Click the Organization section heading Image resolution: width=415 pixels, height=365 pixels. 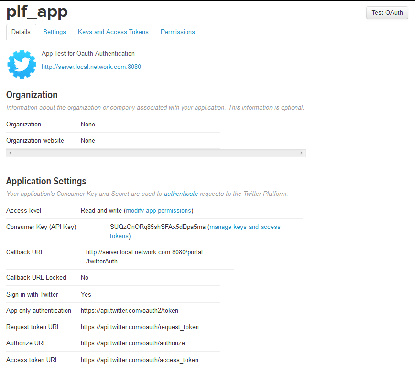pyautogui.click(x=32, y=95)
